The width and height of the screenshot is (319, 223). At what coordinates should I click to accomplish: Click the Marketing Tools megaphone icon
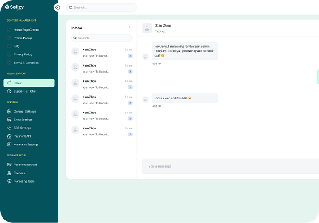[x=9, y=181]
